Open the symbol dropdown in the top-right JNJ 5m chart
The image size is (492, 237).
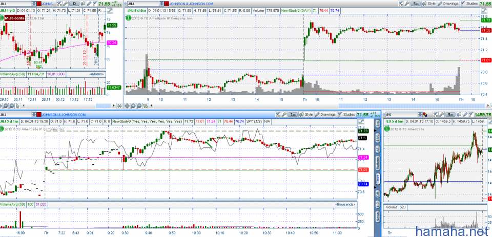161,4
